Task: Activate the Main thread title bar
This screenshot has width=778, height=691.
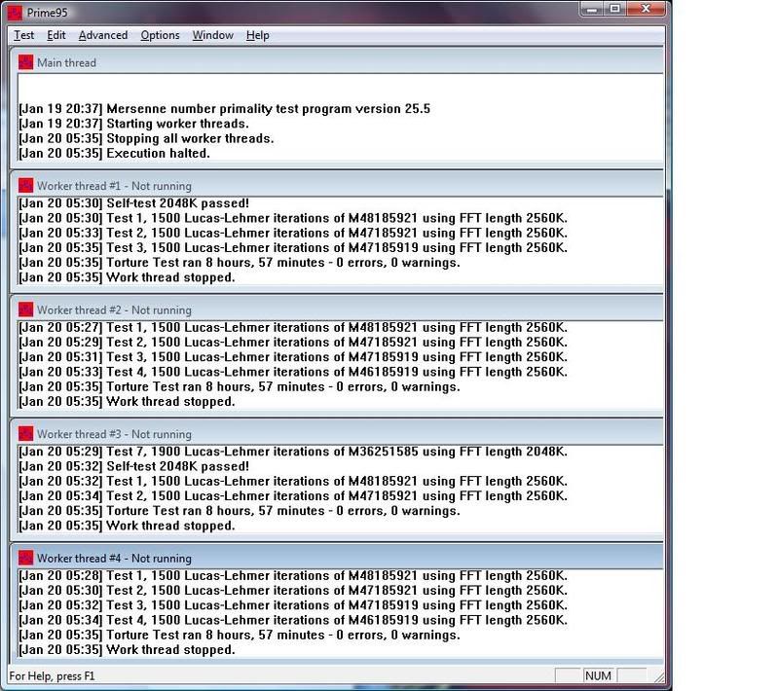Action: coord(338,62)
